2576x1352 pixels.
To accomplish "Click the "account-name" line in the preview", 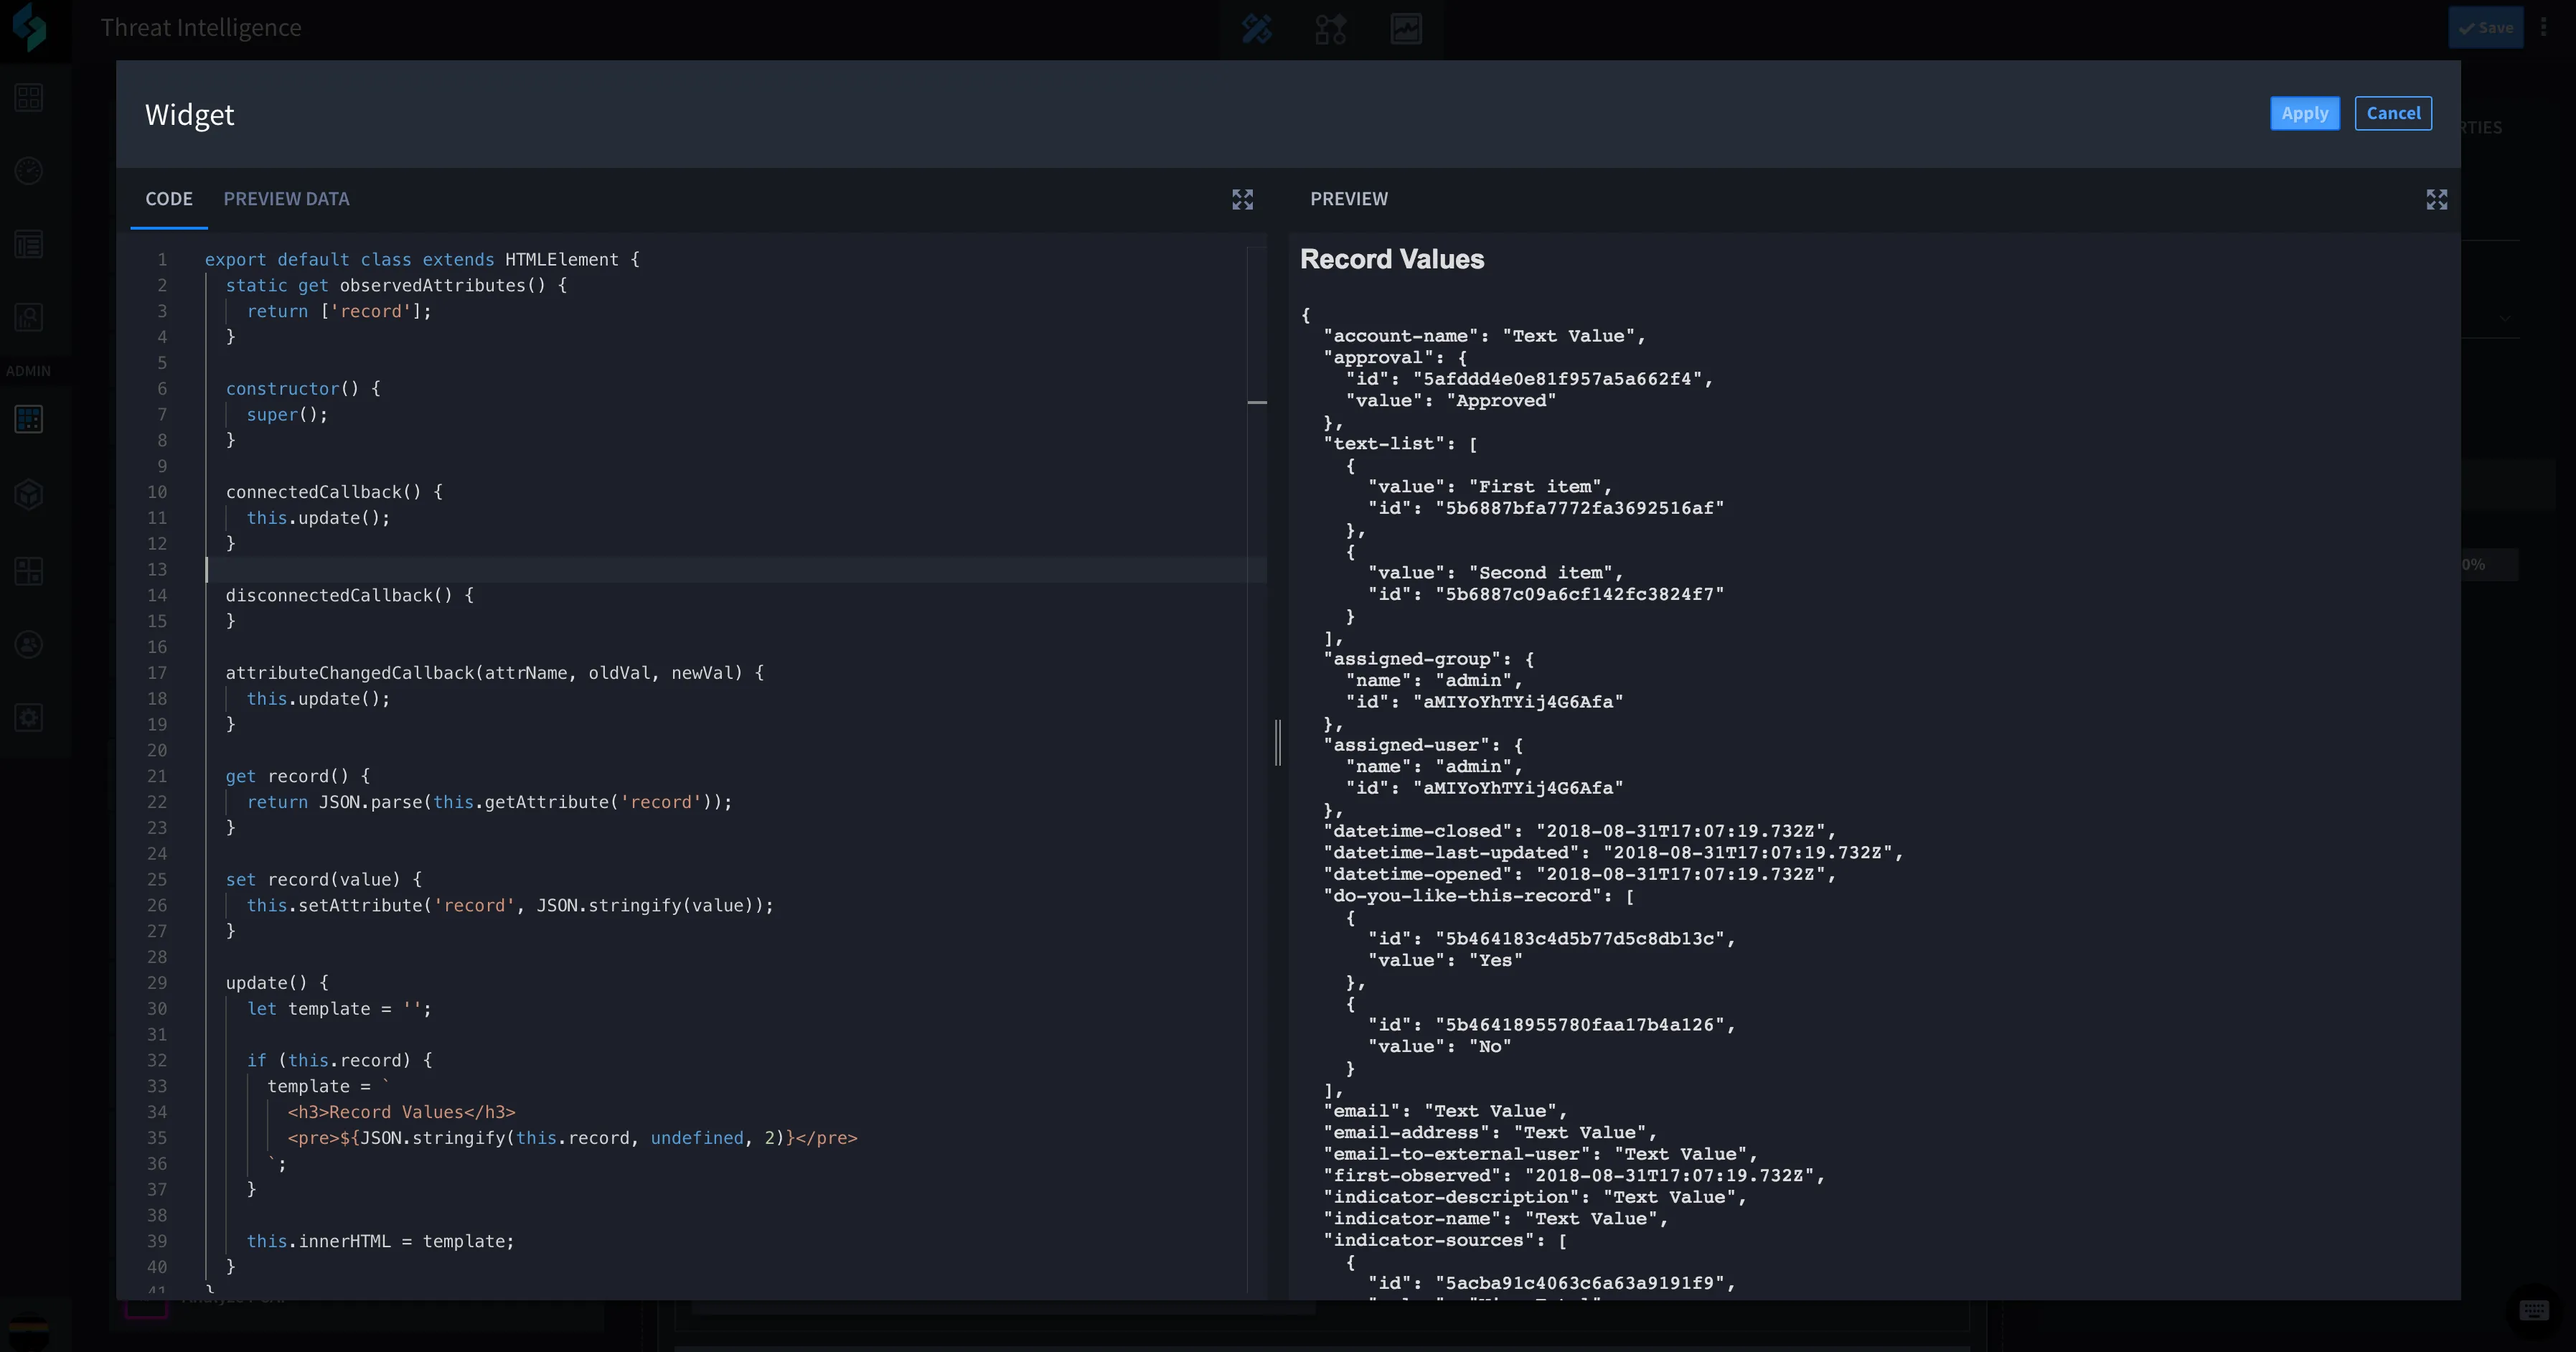I will click(1484, 336).
